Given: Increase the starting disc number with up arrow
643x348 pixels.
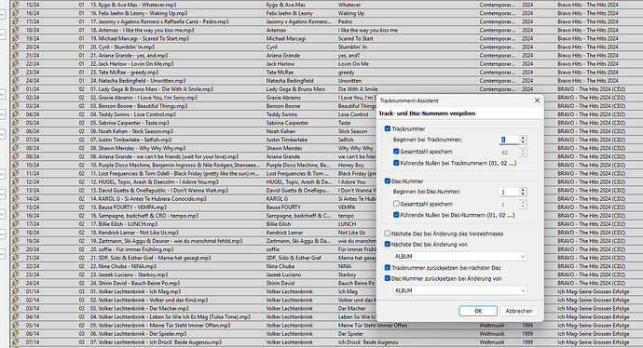Looking at the screenshot, I should click(523, 190).
